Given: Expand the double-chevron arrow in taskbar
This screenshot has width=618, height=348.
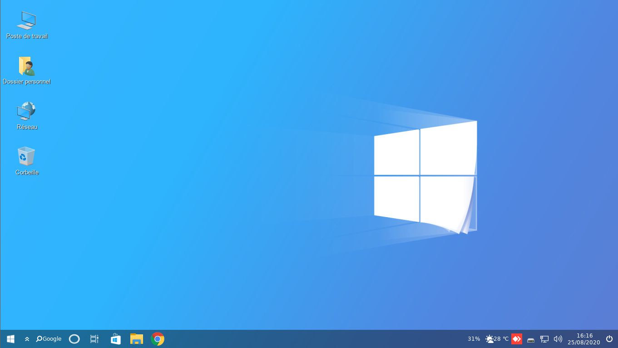Looking at the screenshot, I should 27,339.
